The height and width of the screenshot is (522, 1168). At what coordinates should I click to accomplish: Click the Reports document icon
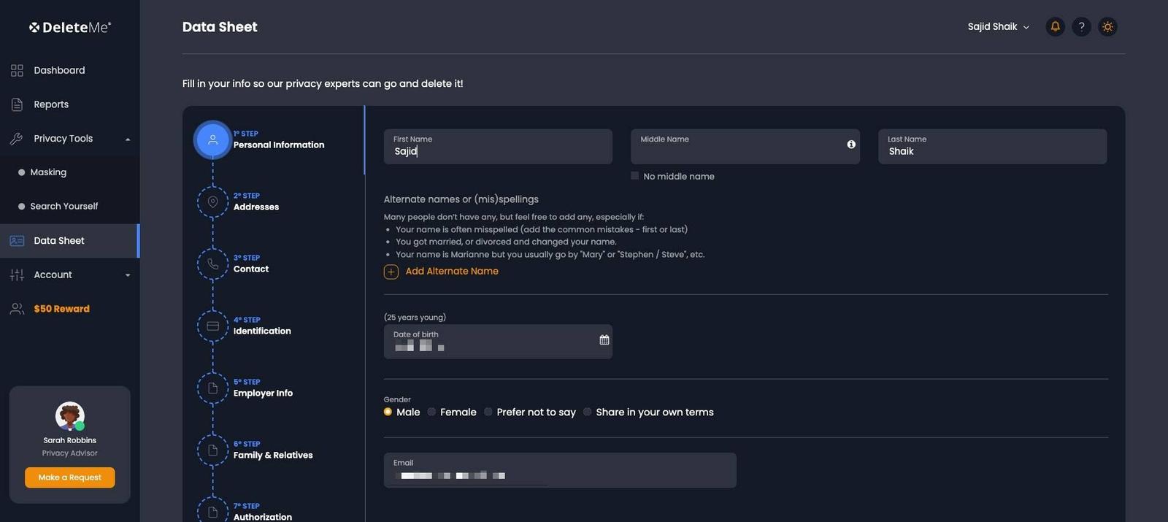pos(17,104)
